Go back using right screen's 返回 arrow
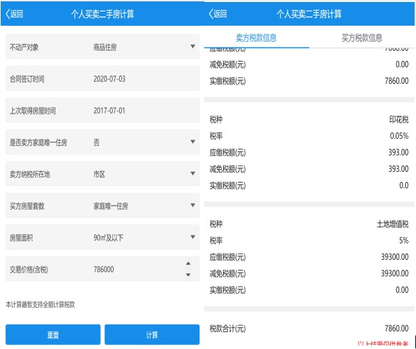The image size is (416, 349). tap(218, 14)
